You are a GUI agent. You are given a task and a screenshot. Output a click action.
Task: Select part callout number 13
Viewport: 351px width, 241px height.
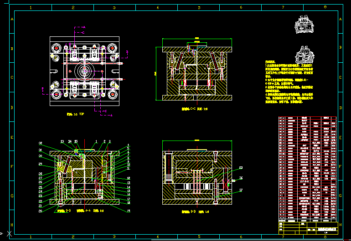click(x=129, y=183)
